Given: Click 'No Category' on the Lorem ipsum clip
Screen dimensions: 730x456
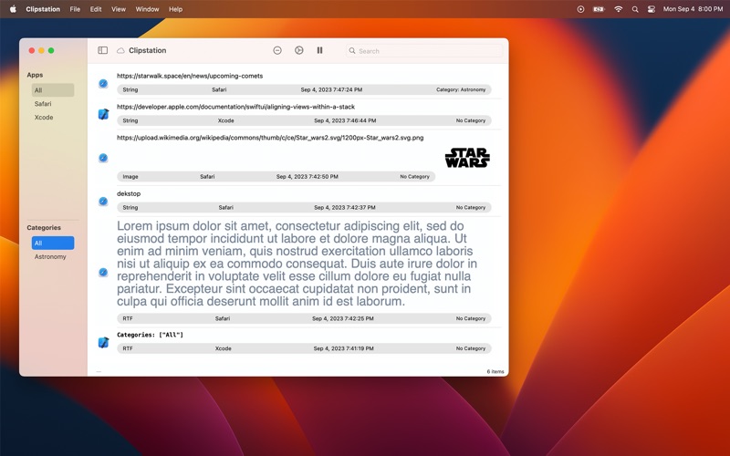Looking at the screenshot, I should pos(470,318).
